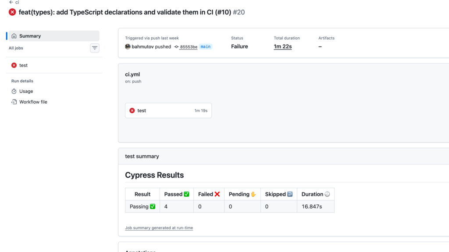
Task: Expand the test job box in ci.yml graph
Action: point(168,110)
